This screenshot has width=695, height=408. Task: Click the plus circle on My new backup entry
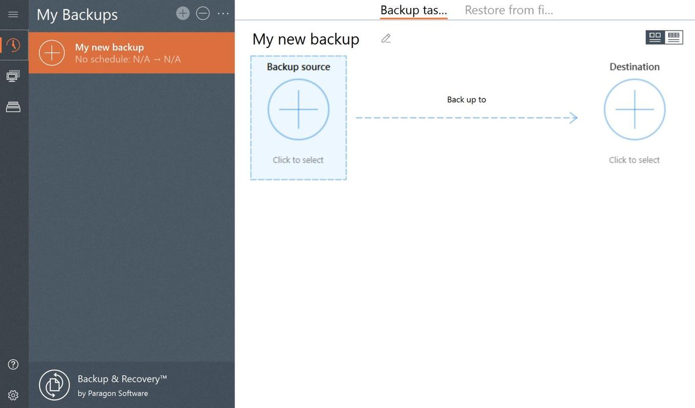click(x=52, y=53)
